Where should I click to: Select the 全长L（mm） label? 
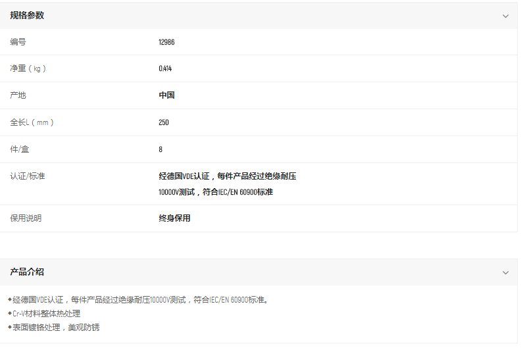(x=32, y=122)
